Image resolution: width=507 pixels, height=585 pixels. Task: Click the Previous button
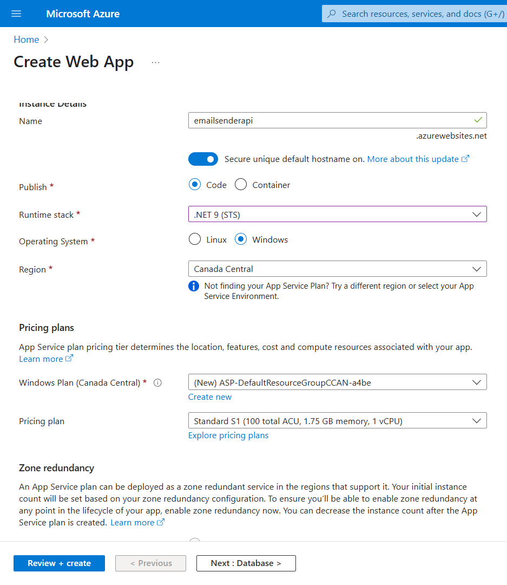(x=150, y=563)
